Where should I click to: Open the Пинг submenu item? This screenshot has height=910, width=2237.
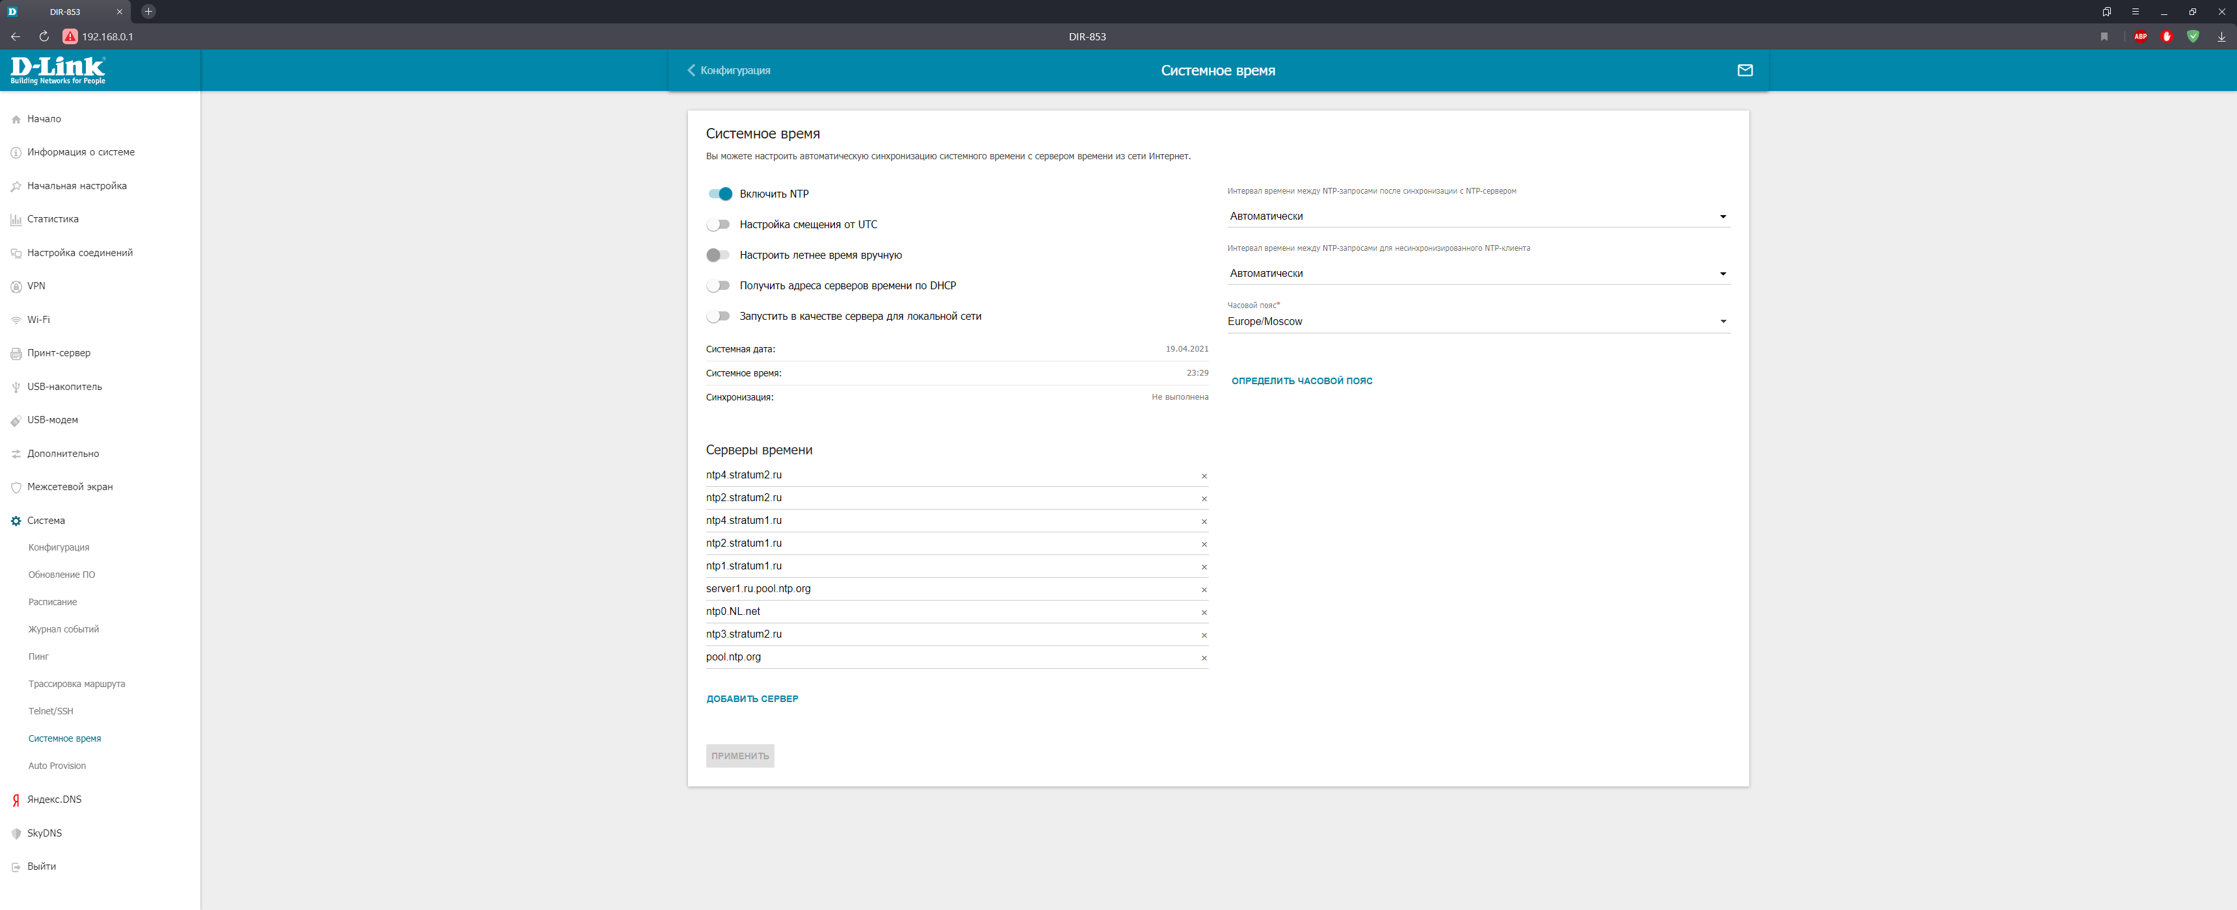click(x=38, y=657)
